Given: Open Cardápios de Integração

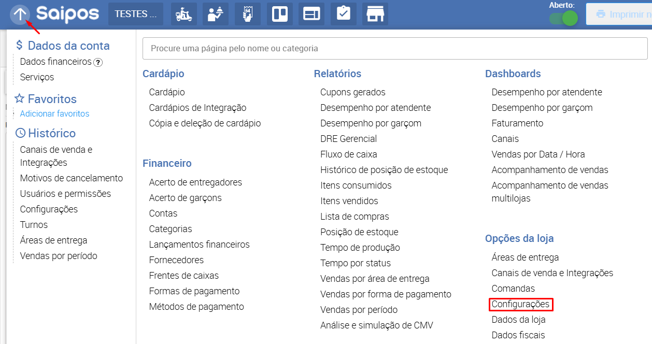Looking at the screenshot, I should tap(197, 108).
